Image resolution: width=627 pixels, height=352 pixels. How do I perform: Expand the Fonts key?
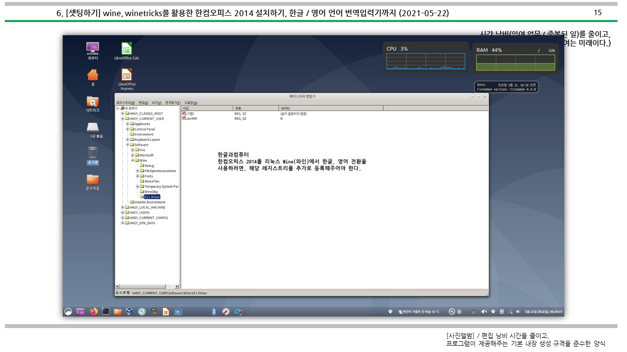(x=138, y=176)
